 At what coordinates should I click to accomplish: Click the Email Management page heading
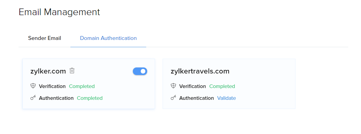tap(59, 12)
